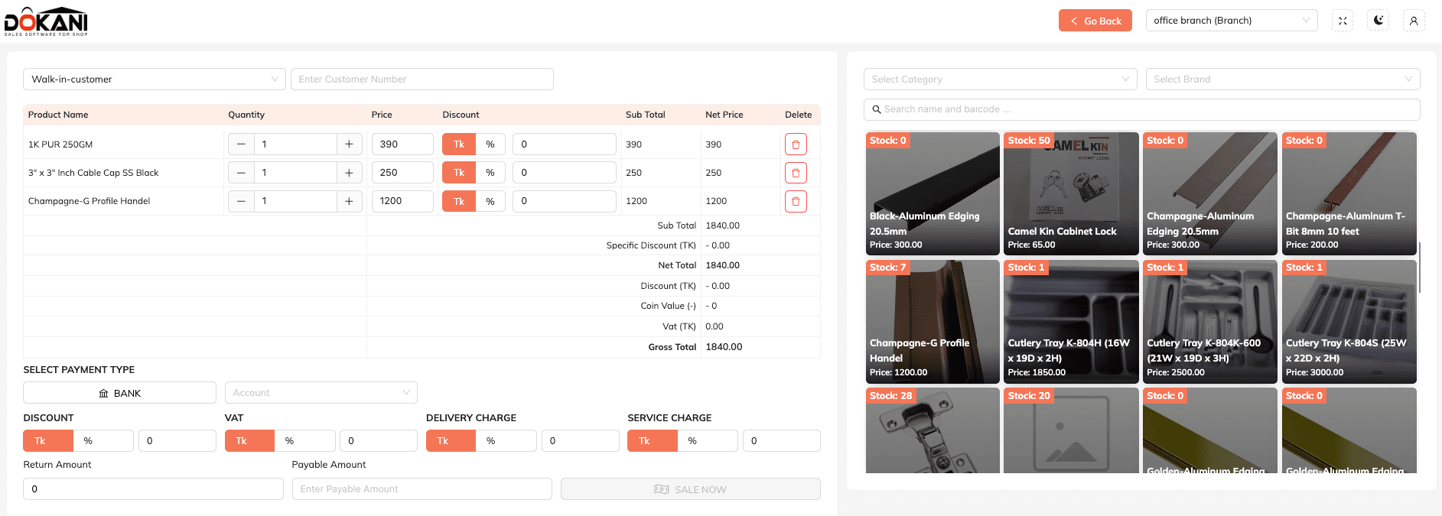Image resolution: width=1442 pixels, height=516 pixels.
Task: Delete the 3" x 3" Inch Cable Cap row
Action: point(796,173)
